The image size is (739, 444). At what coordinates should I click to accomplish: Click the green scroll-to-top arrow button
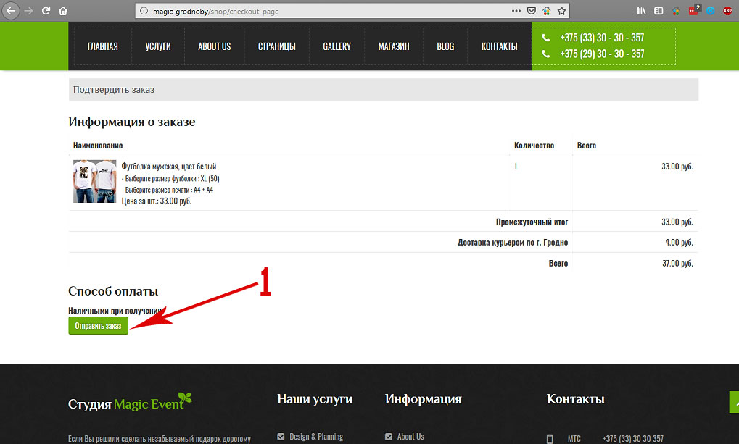pyautogui.click(x=733, y=402)
